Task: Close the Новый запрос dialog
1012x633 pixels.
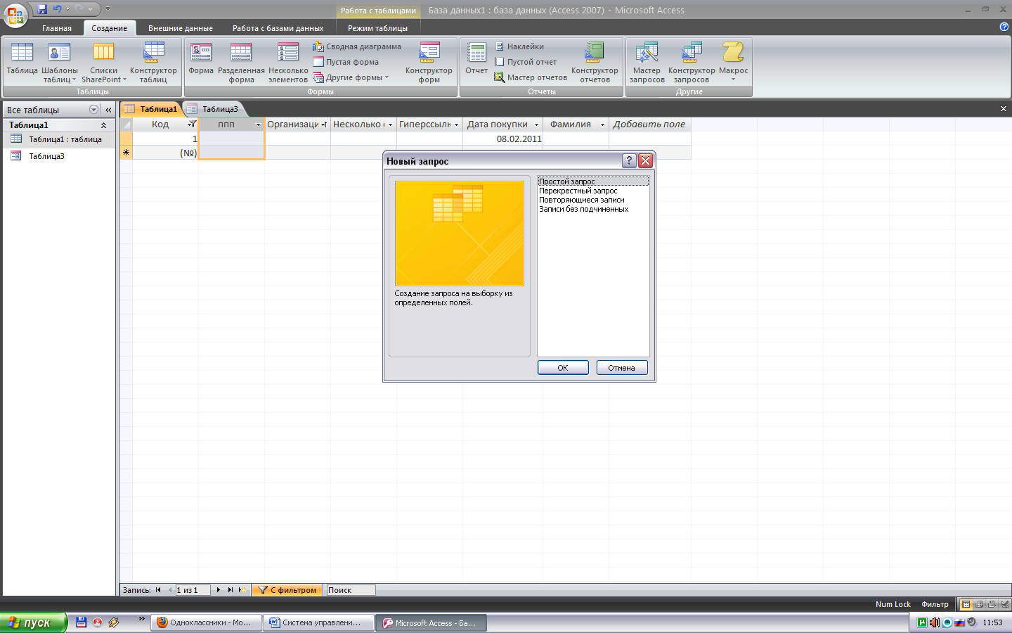Action: [x=646, y=160]
